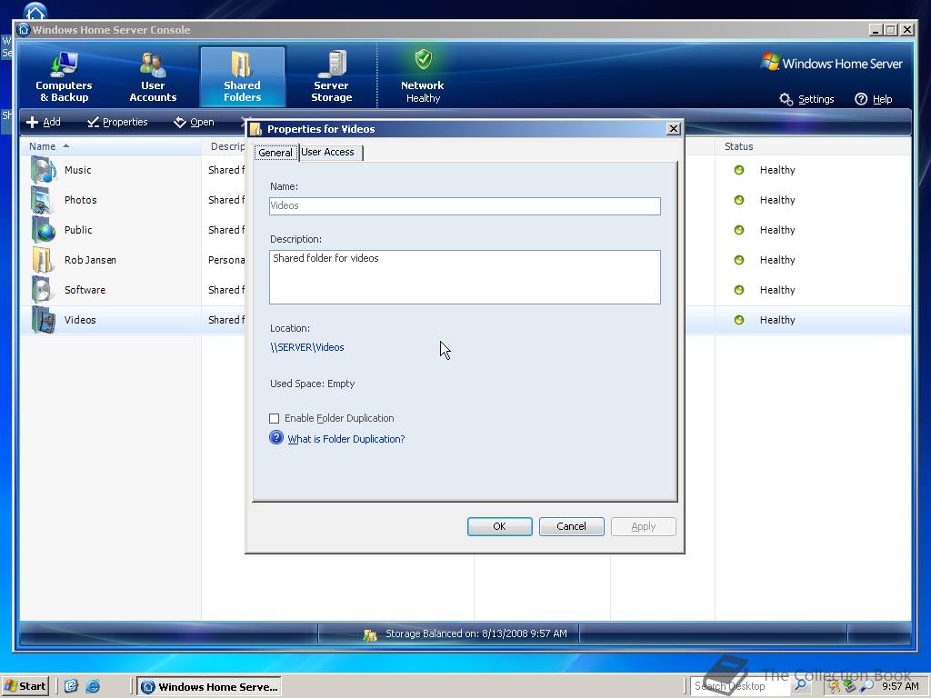Select the Public folder icon
This screenshot has height=698, width=931.
(44, 230)
